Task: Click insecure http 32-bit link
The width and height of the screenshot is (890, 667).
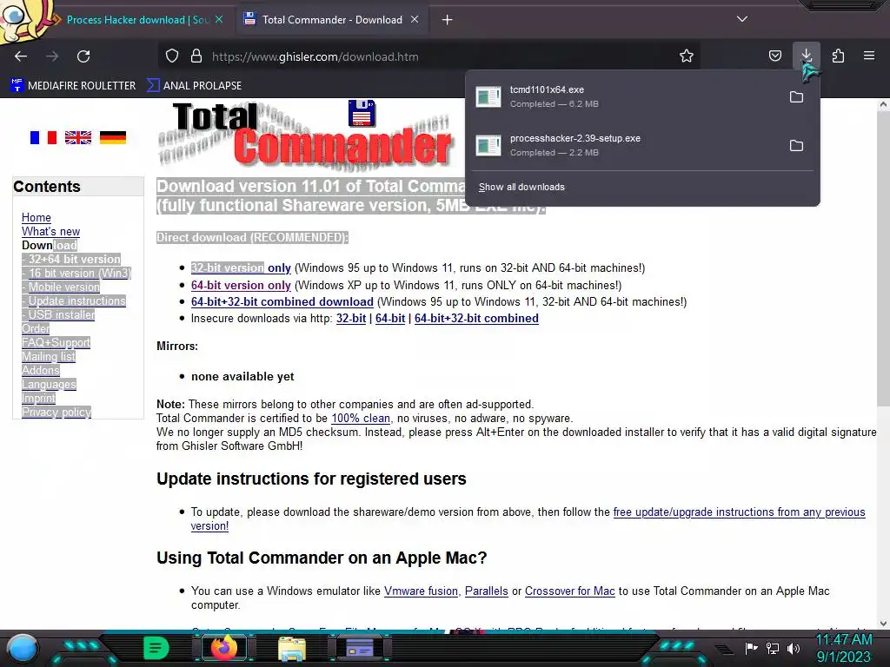Action: [351, 318]
